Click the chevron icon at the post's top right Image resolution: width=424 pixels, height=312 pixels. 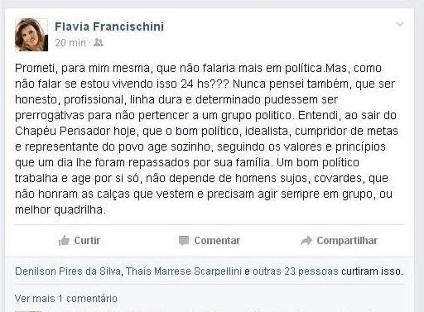coord(399,24)
